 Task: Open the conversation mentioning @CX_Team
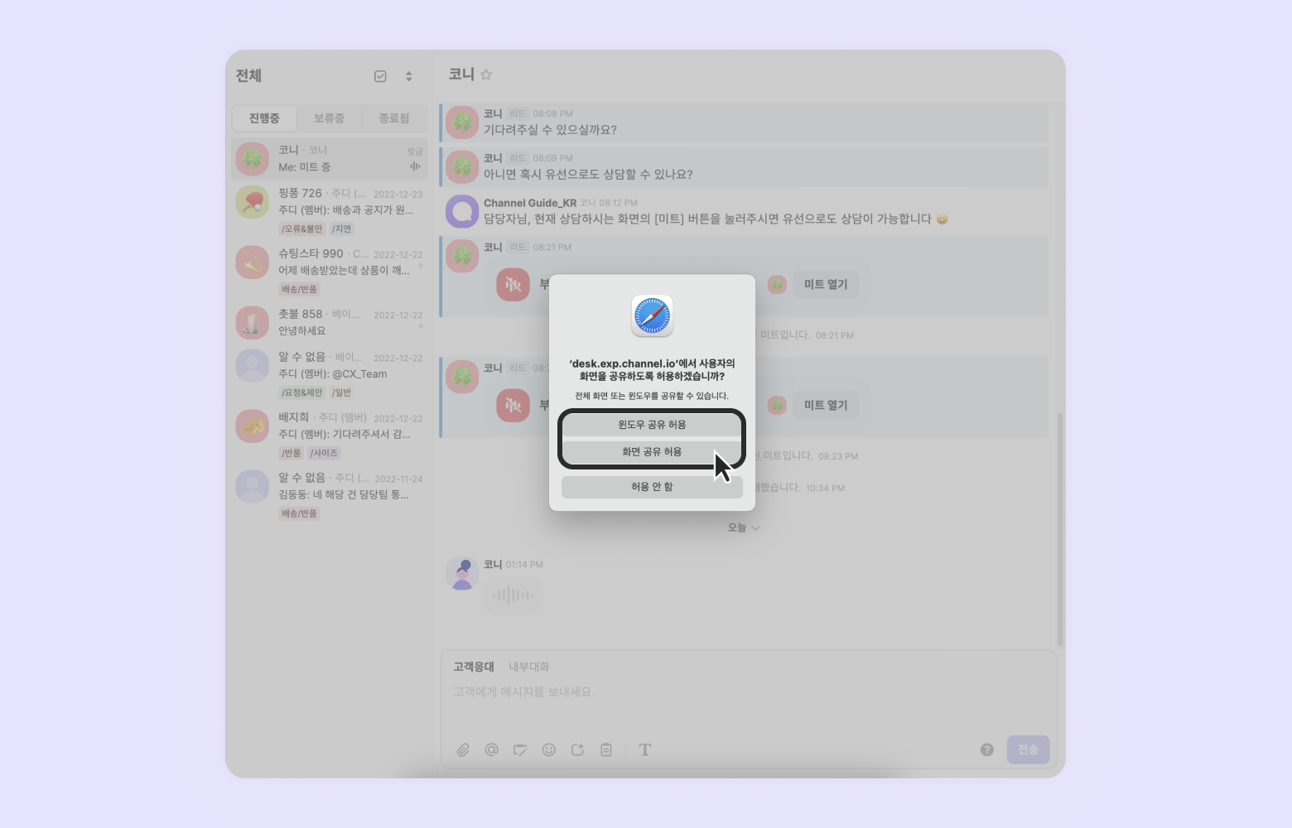pyautogui.click(x=330, y=374)
